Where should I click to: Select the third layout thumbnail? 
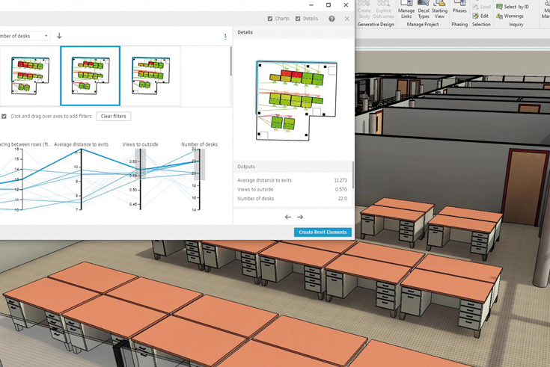tap(150, 75)
